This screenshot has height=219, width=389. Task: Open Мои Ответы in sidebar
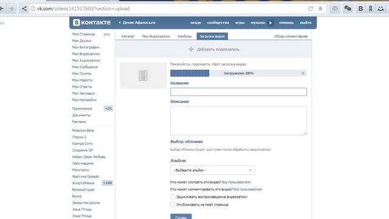click(82, 86)
